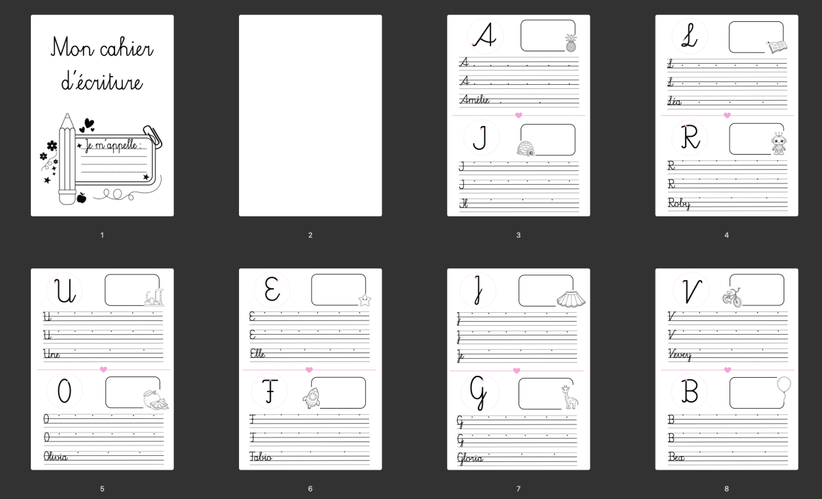Select the blank page 2 thumbnail
This screenshot has height=499, width=822.
pyautogui.click(x=310, y=116)
